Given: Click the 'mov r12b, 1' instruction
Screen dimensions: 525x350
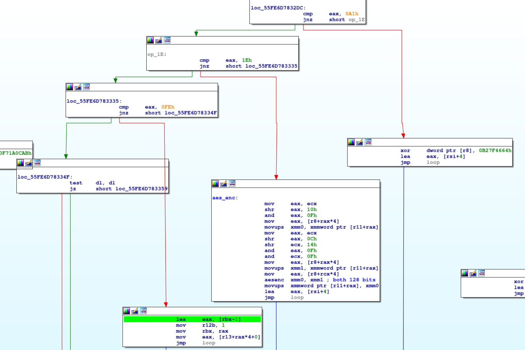Looking at the screenshot, I should click(x=201, y=325).
